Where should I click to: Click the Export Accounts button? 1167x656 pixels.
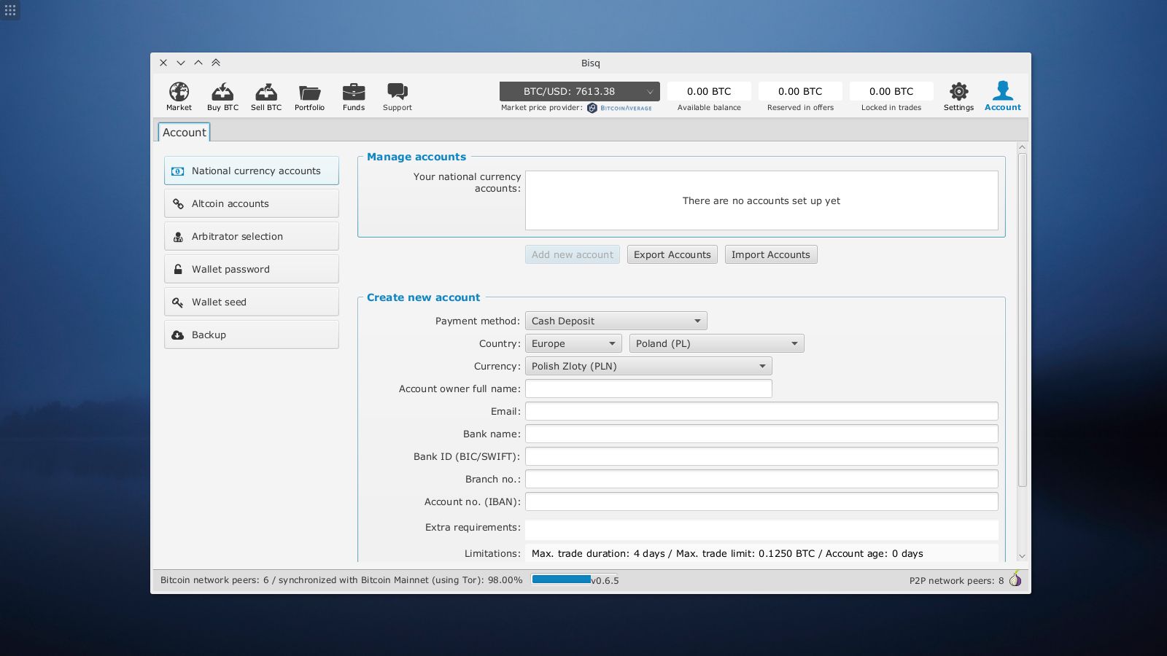coord(672,254)
